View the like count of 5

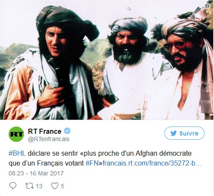click(62, 186)
